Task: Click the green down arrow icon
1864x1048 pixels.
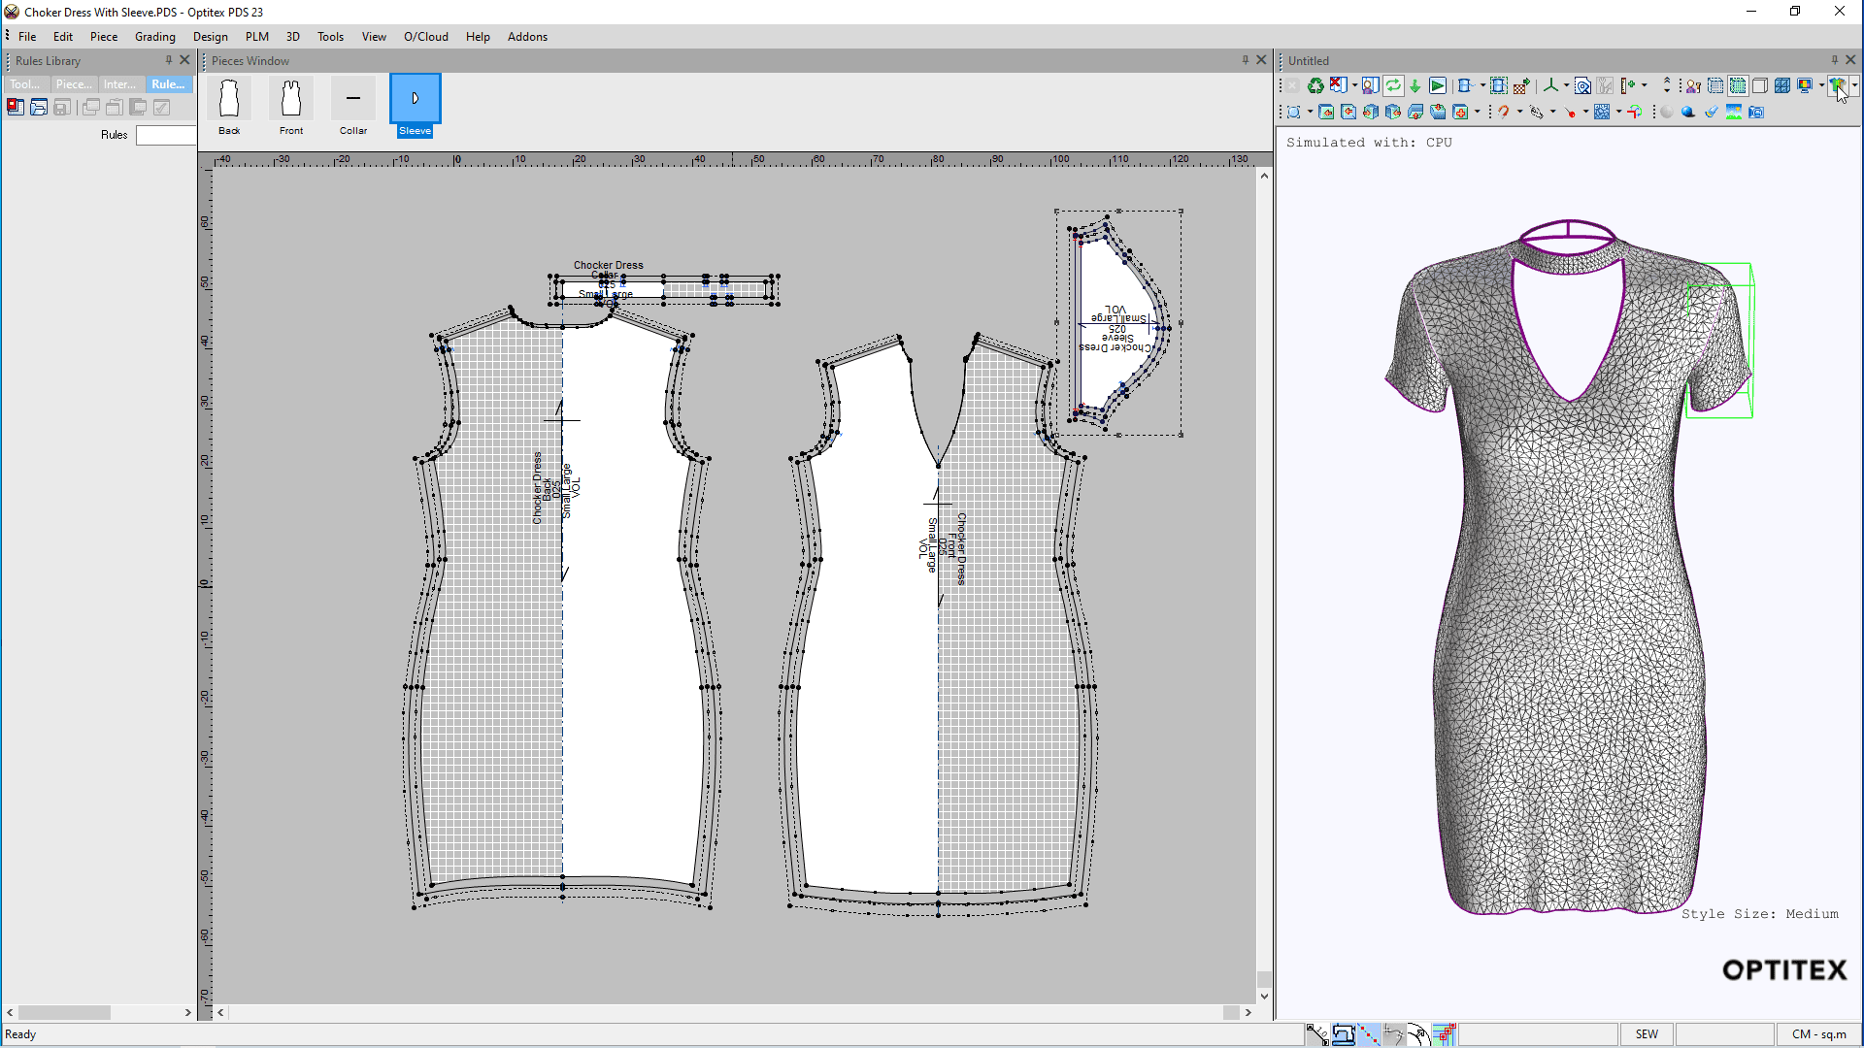Action: pyautogui.click(x=1415, y=85)
